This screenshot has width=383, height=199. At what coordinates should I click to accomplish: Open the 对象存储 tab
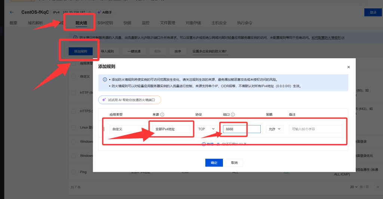pyautogui.click(x=193, y=23)
